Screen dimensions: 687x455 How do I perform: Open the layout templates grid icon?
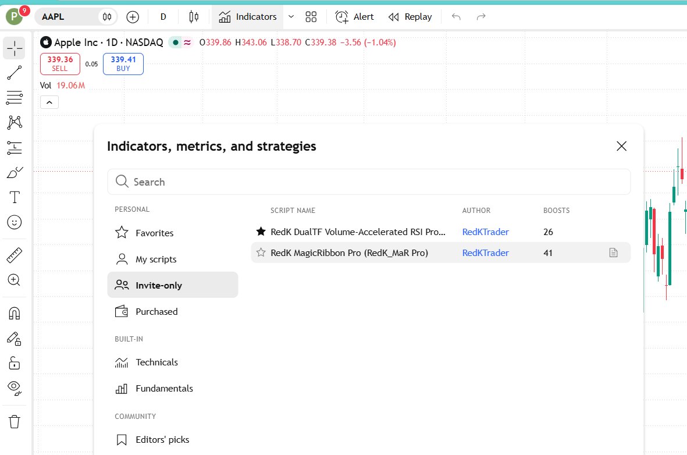pos(311,17)
